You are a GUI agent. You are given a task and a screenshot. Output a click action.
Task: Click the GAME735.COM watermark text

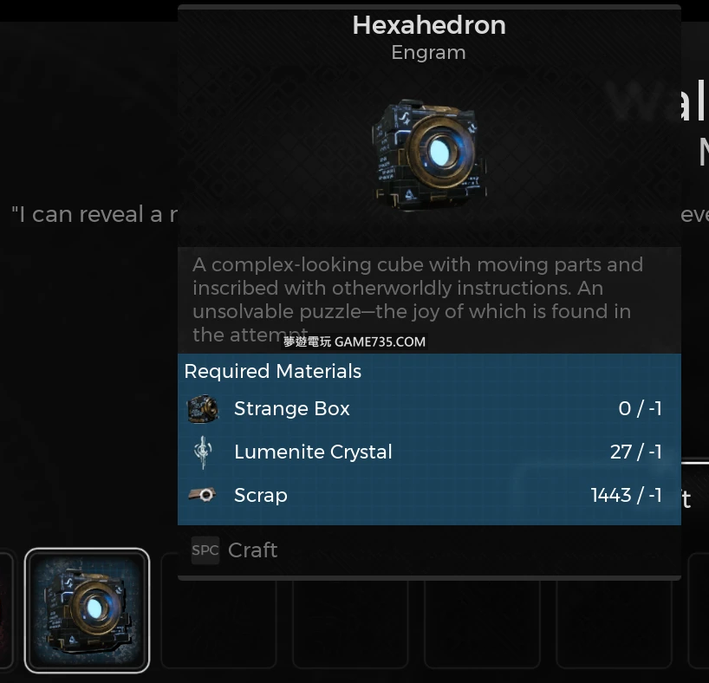[x=354, y=341]
